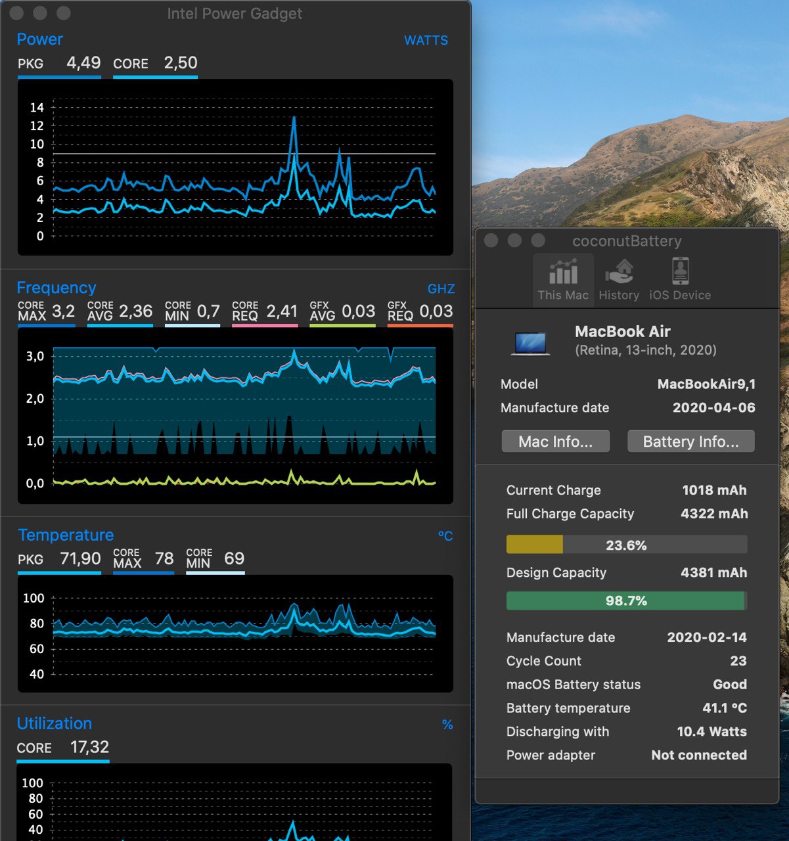
Task: Select the battery manufacture date 2020-02-14
Action: point(707,637)
